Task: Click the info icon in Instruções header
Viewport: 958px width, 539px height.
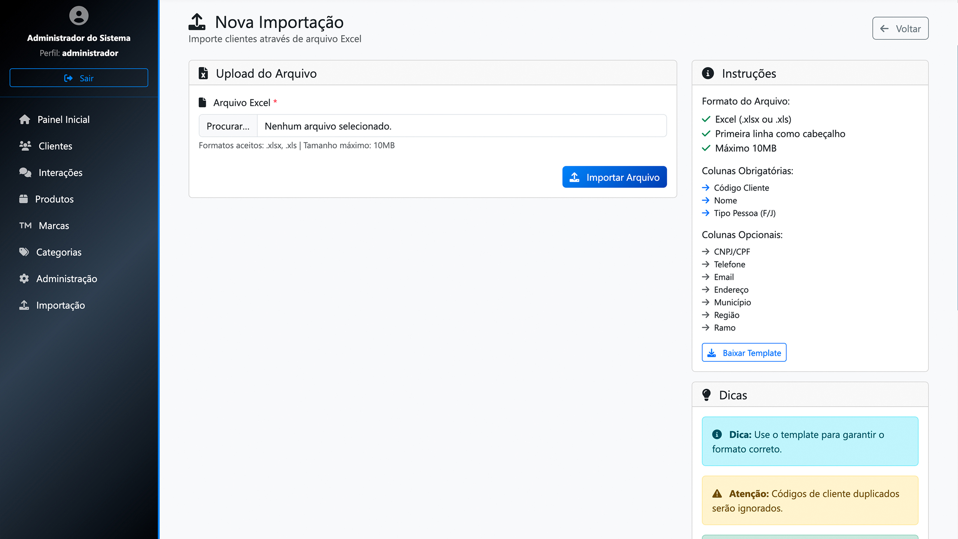Action: (x=708, y=73)
